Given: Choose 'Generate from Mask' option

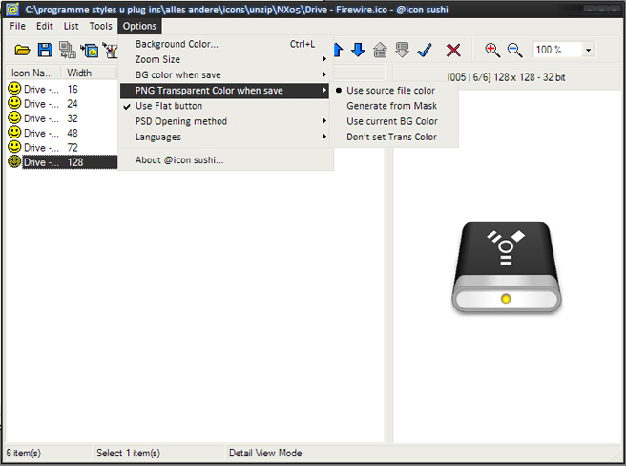Looking at the screenshot, I should tap(391, 106).
